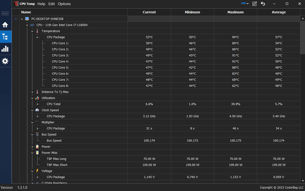Click the Voltage lightning bolt icon
Screen dimensions: 305x191
click(37, 171)
